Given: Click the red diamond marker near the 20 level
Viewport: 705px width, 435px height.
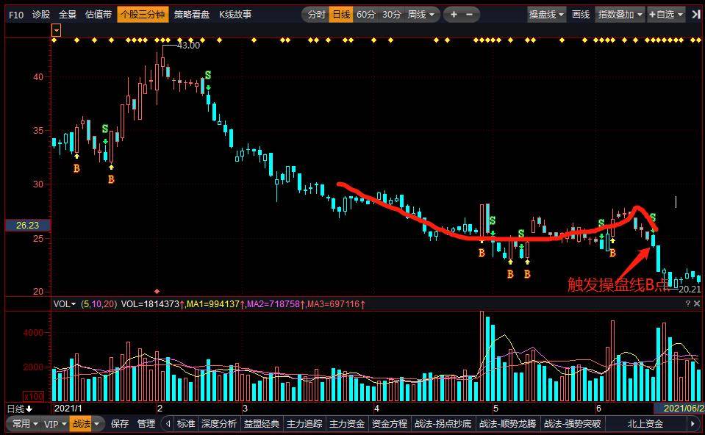Looking at the screenshot, I should pyautogui.click(x=157, y=291).
